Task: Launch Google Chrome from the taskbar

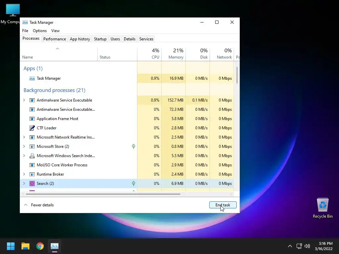Action: tap(40, 246)
